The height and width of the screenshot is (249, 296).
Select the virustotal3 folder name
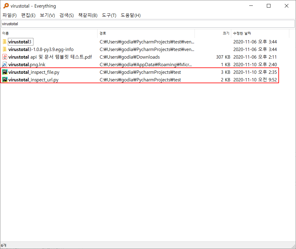20,42
